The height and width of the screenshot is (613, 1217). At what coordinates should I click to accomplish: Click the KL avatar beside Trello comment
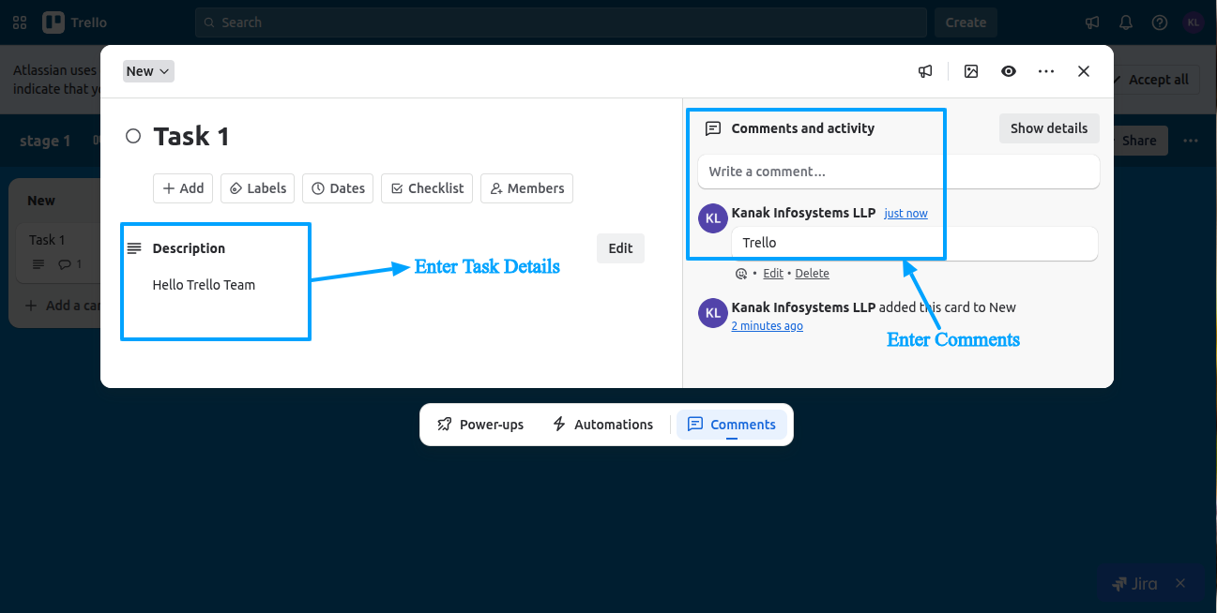[713, 218]
